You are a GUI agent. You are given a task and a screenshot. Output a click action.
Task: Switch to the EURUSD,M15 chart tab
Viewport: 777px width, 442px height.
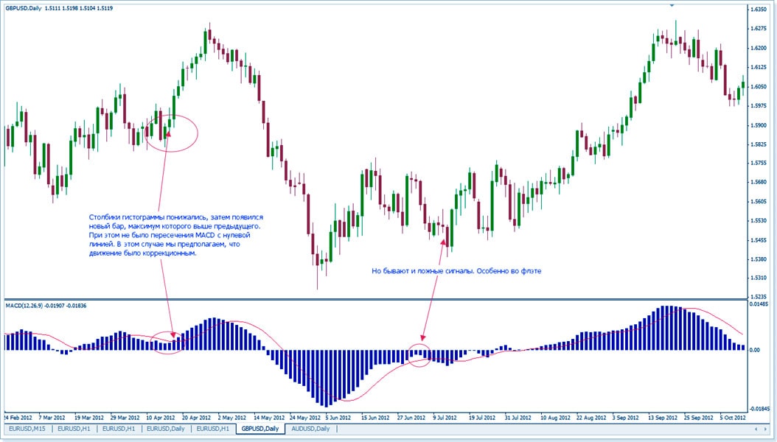click(x=27, y=428)
